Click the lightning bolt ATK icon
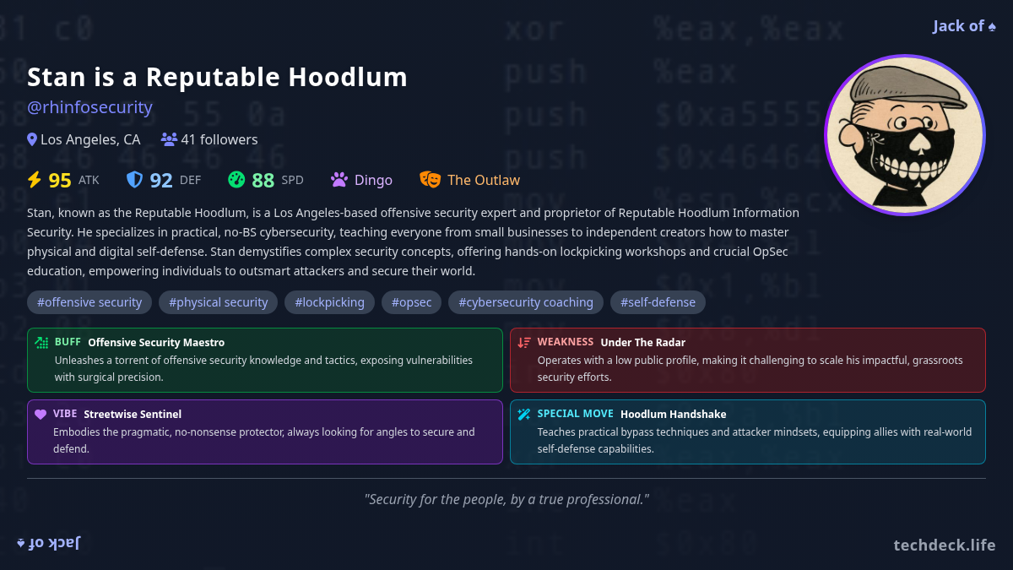The height and width of the screenshot is (570, 1013). pos(35,180)
